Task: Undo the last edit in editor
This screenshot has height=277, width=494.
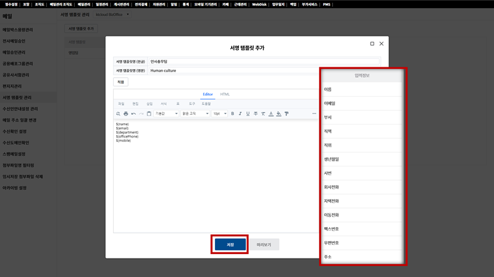Action: pos(133,114)
